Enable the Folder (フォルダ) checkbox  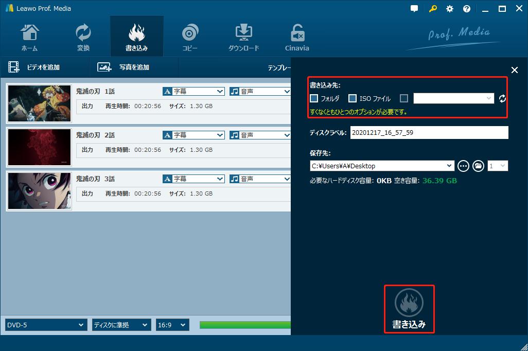point(314,98)
